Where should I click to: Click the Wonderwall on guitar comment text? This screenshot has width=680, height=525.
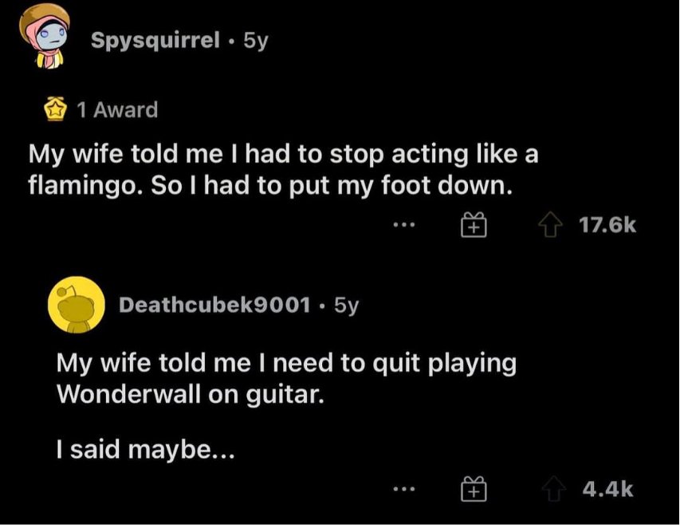coord(286,379)
